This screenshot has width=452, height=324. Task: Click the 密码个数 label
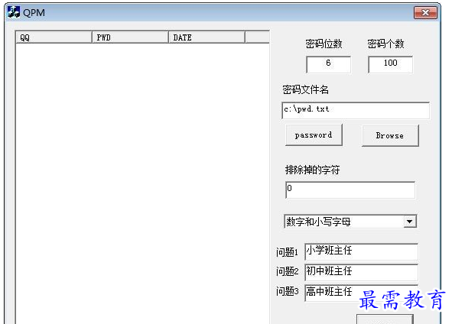coord(385,44)
